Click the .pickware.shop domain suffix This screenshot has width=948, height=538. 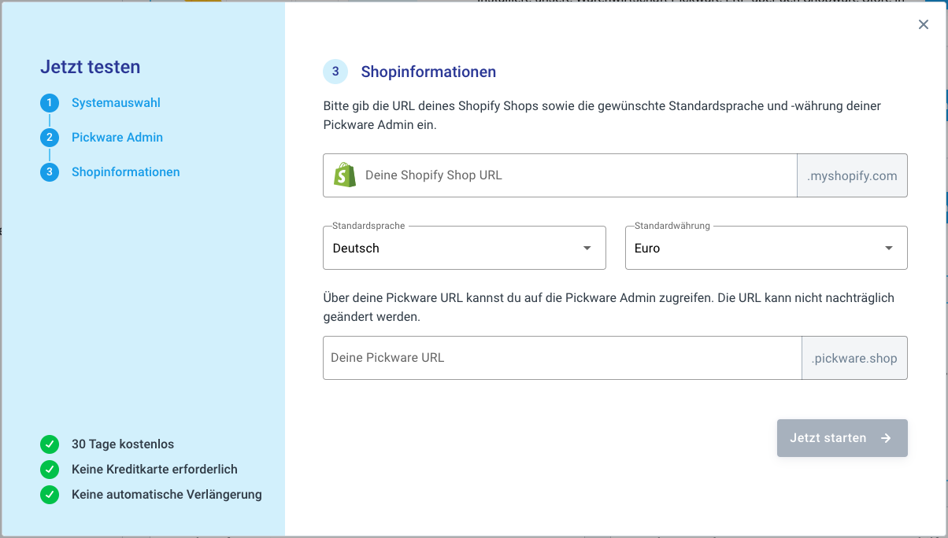[854, 358]
